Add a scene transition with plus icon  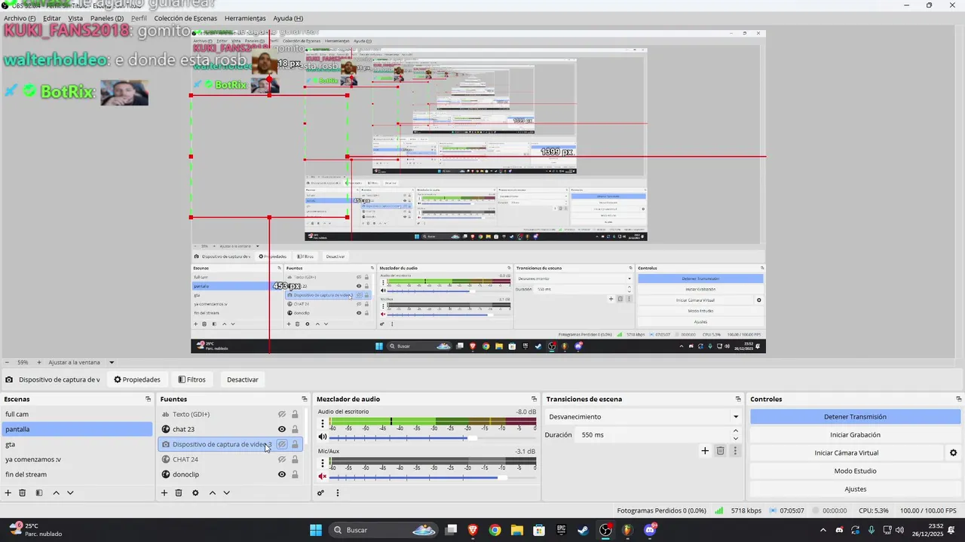click(705, 451)
